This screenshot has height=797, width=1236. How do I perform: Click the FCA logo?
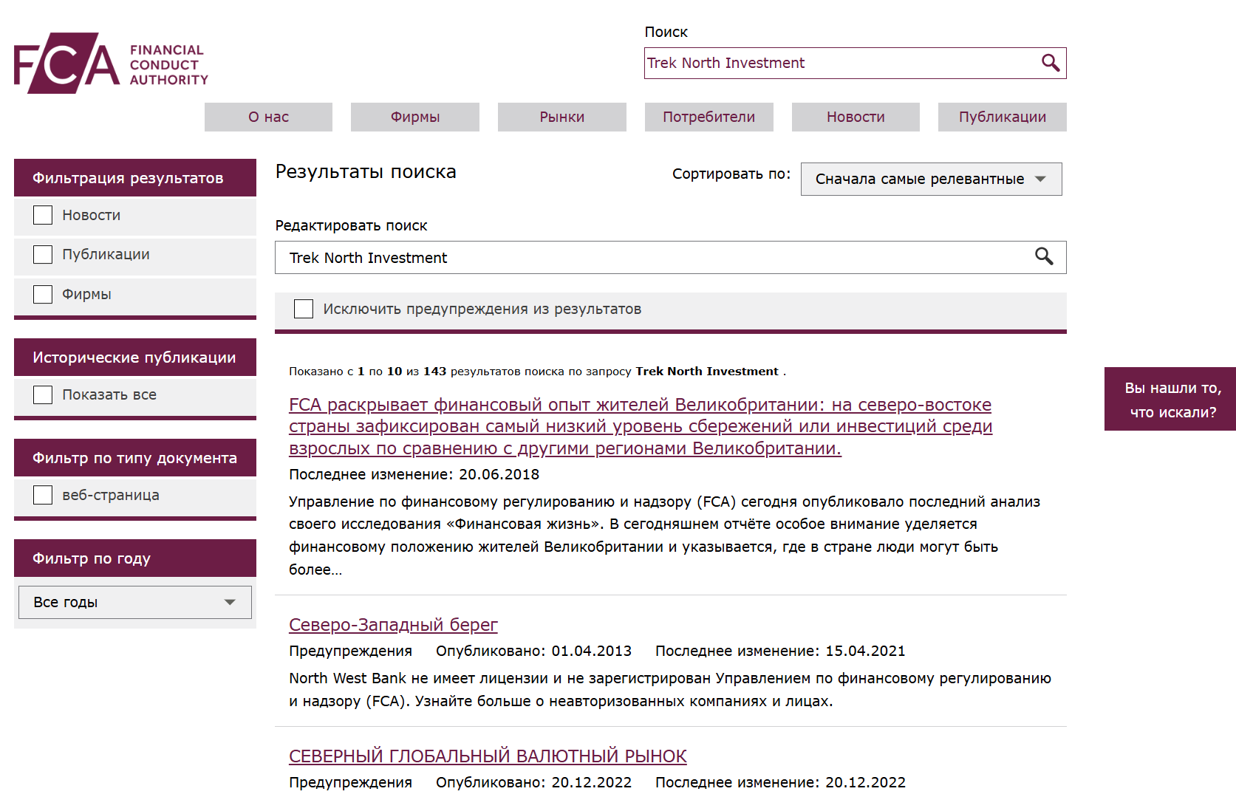point(111,63)
